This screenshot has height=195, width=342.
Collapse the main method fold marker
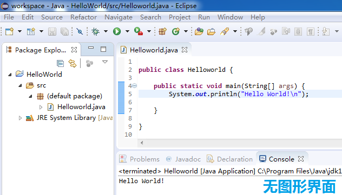pyautogui.click(x=135, y=86)
